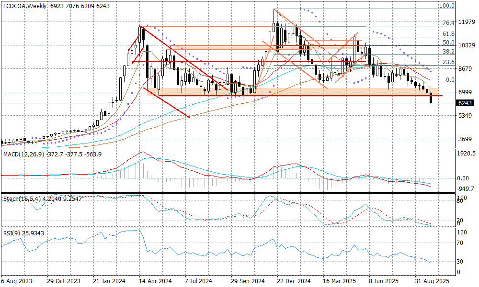Click the current price tag 6243
Viewport: 479px width, 287px height.
(467, 103)
